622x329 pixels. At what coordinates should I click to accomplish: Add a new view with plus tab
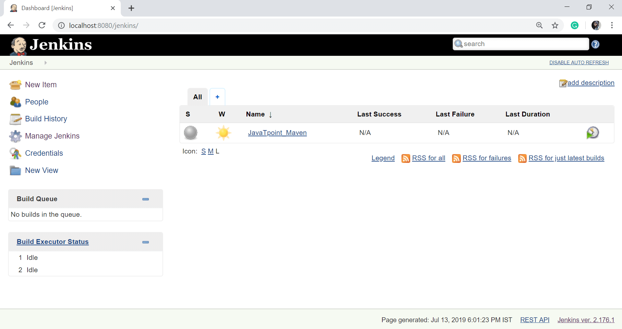(x=217, y=97)
